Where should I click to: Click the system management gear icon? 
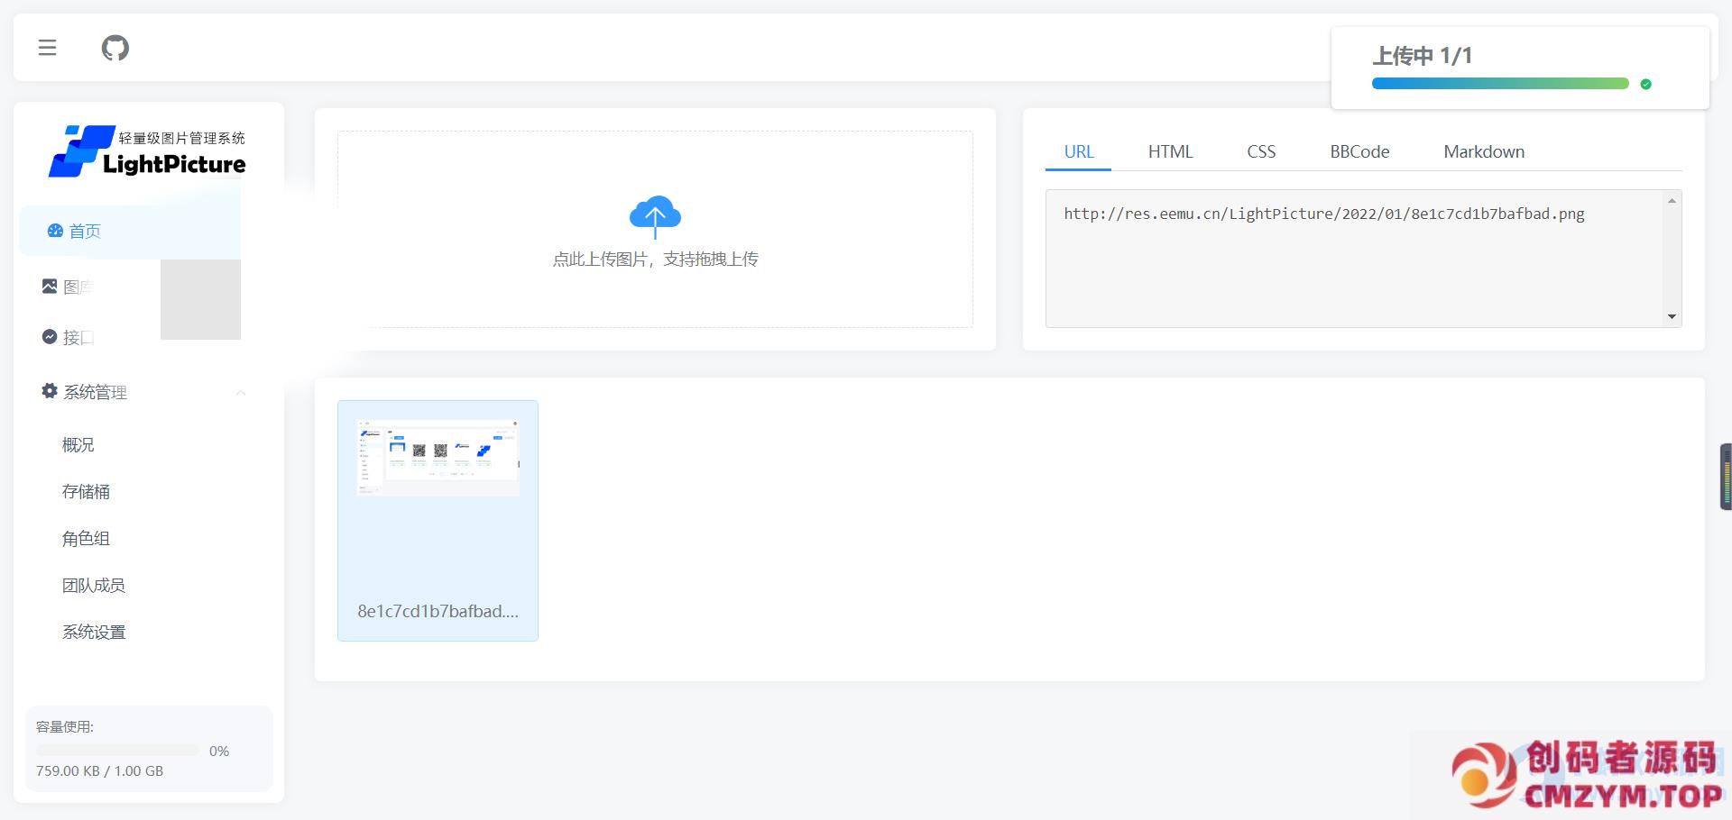[50, 391]
